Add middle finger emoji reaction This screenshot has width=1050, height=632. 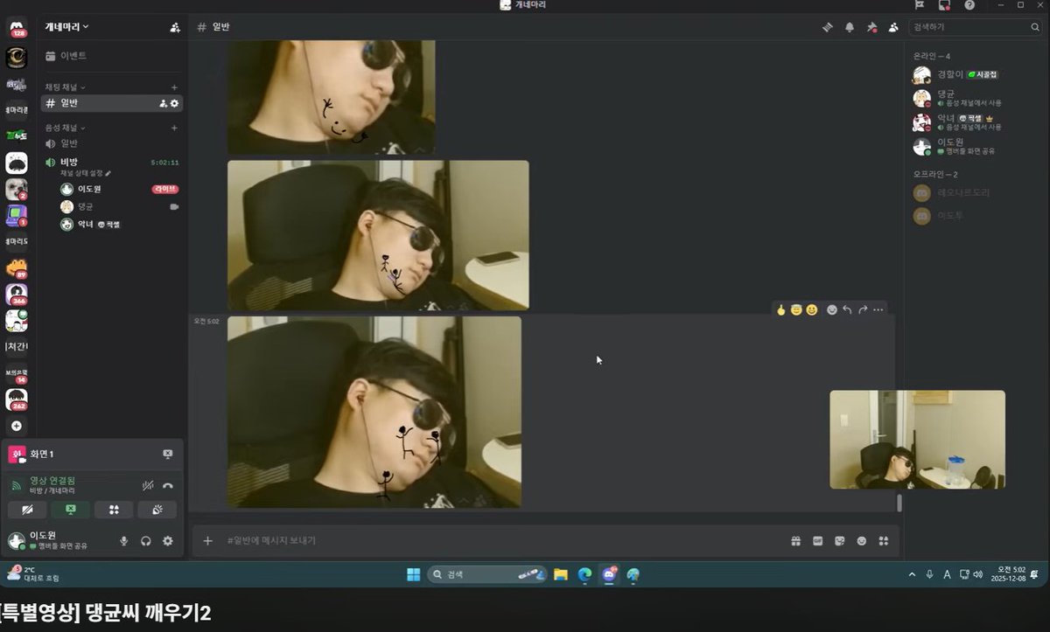click(x=781, y=309)
